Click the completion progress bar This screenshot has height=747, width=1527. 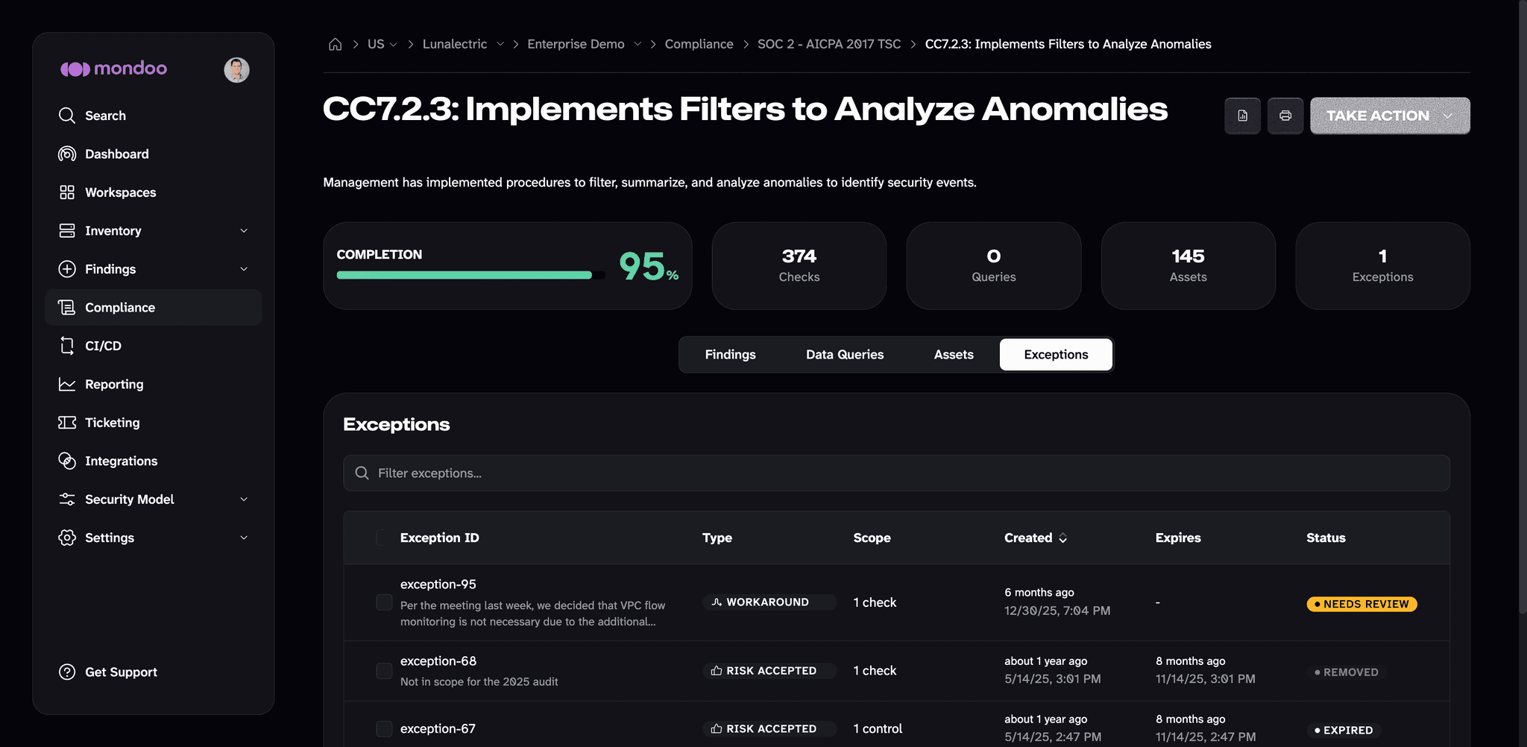tap(470, 275)
